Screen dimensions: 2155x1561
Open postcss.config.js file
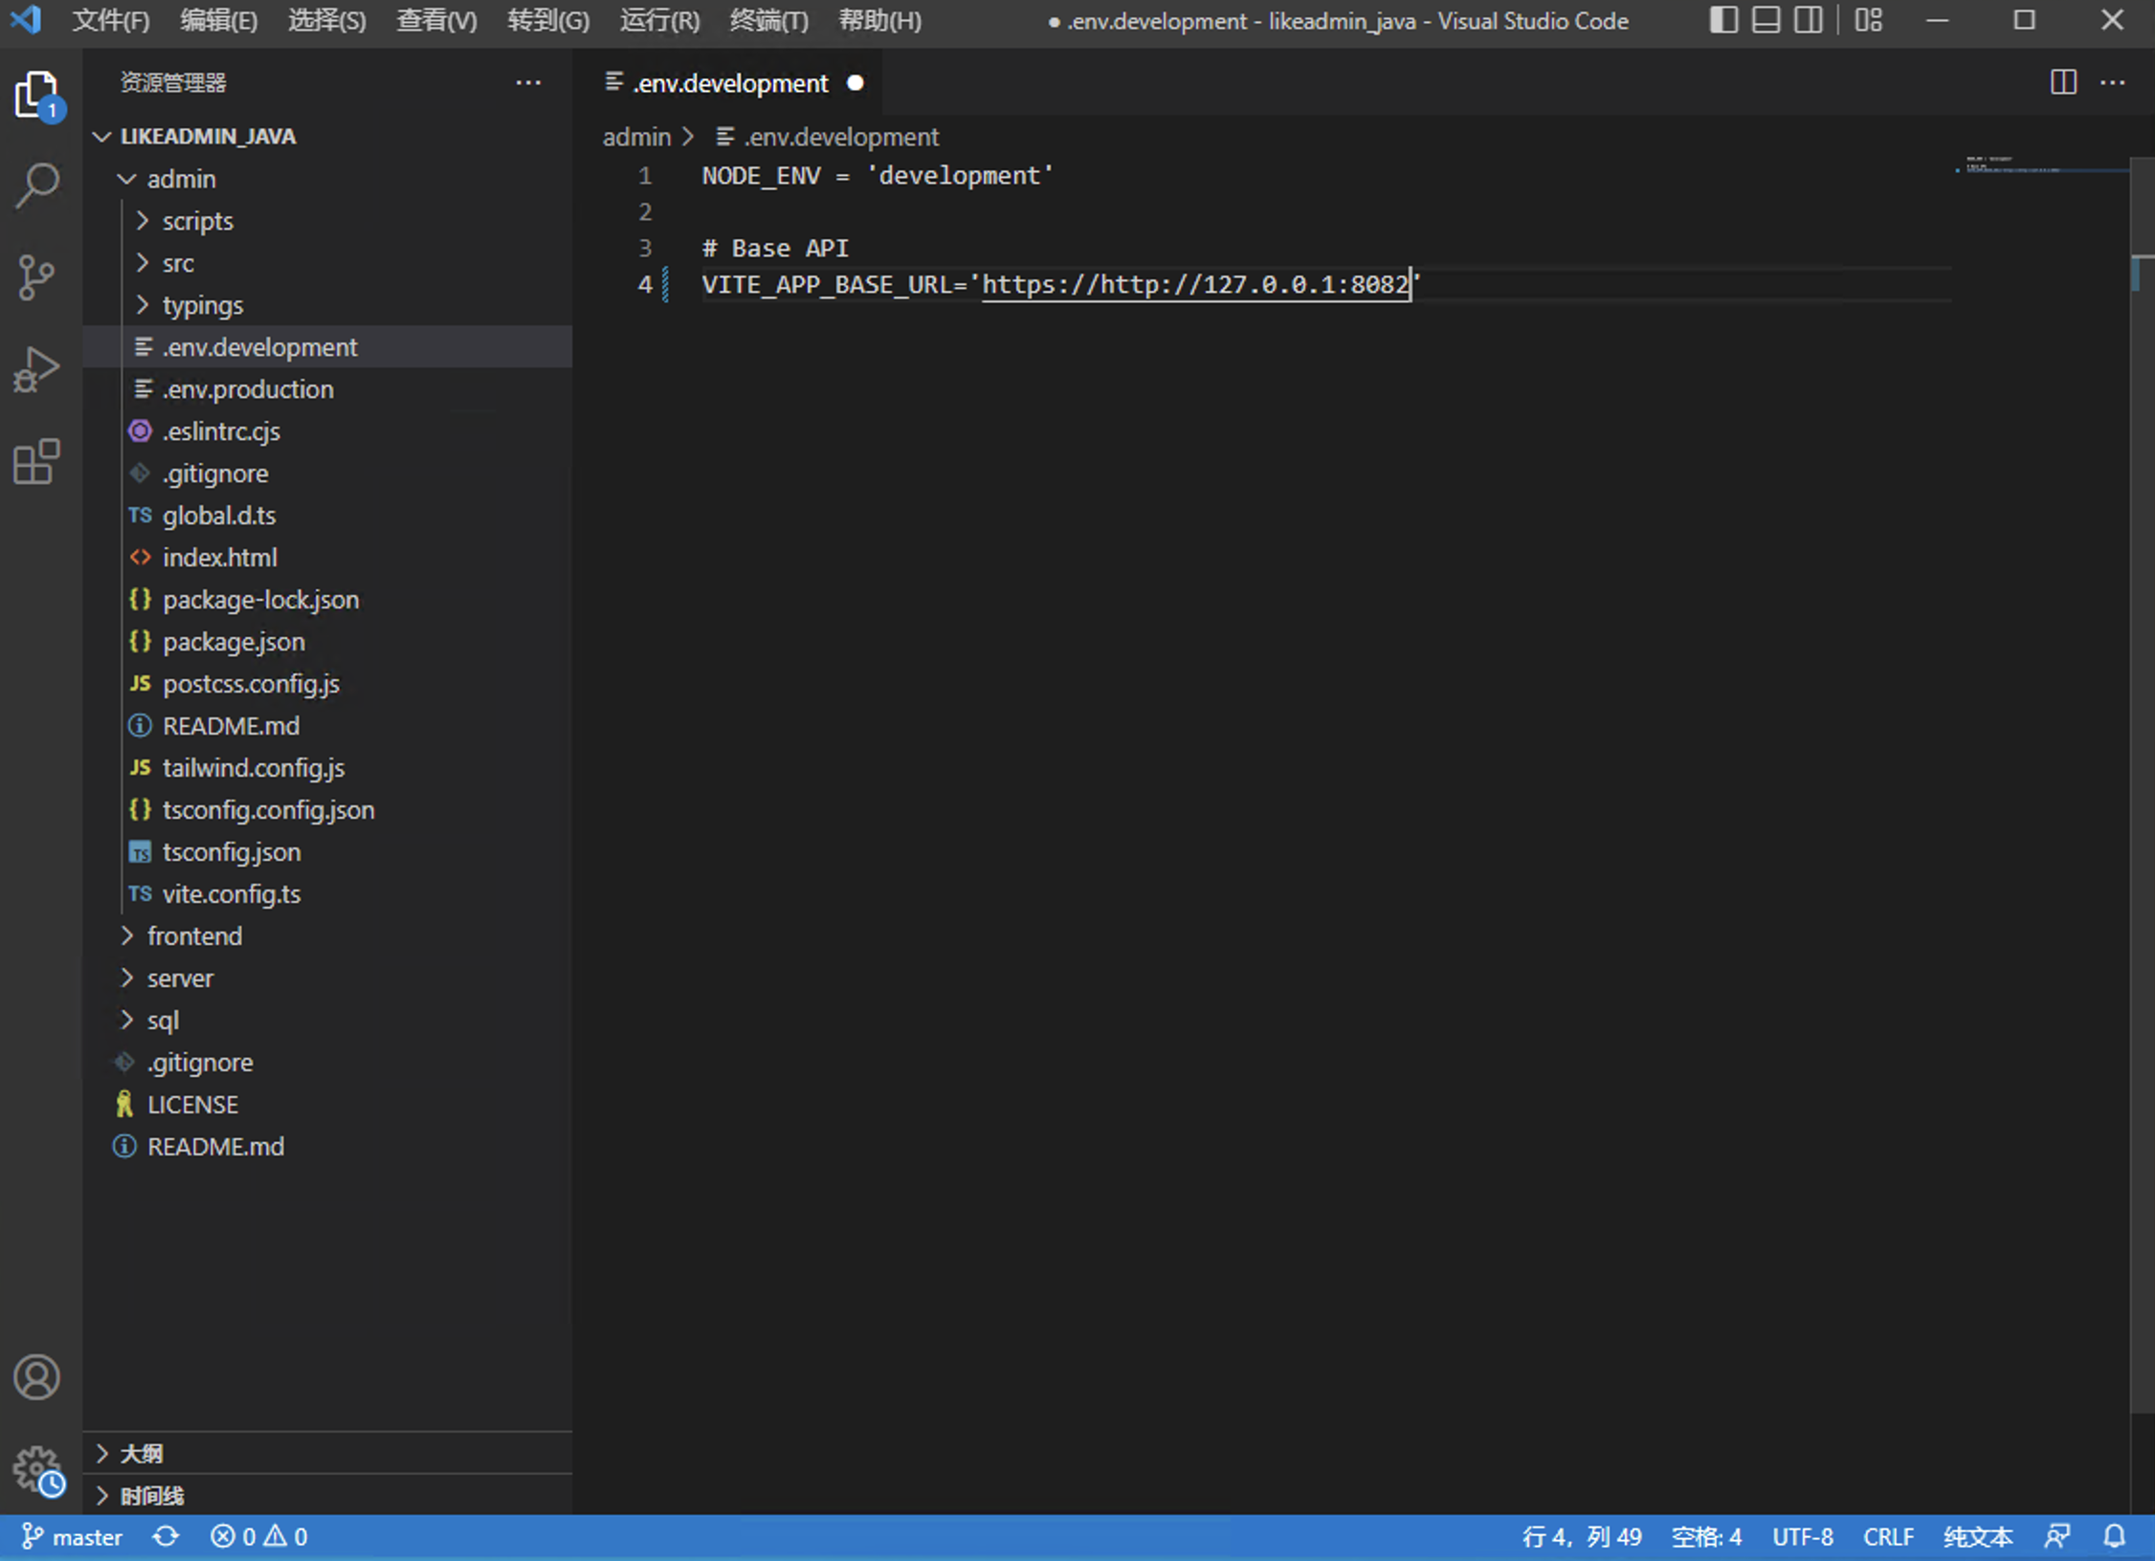click(327, 684)
